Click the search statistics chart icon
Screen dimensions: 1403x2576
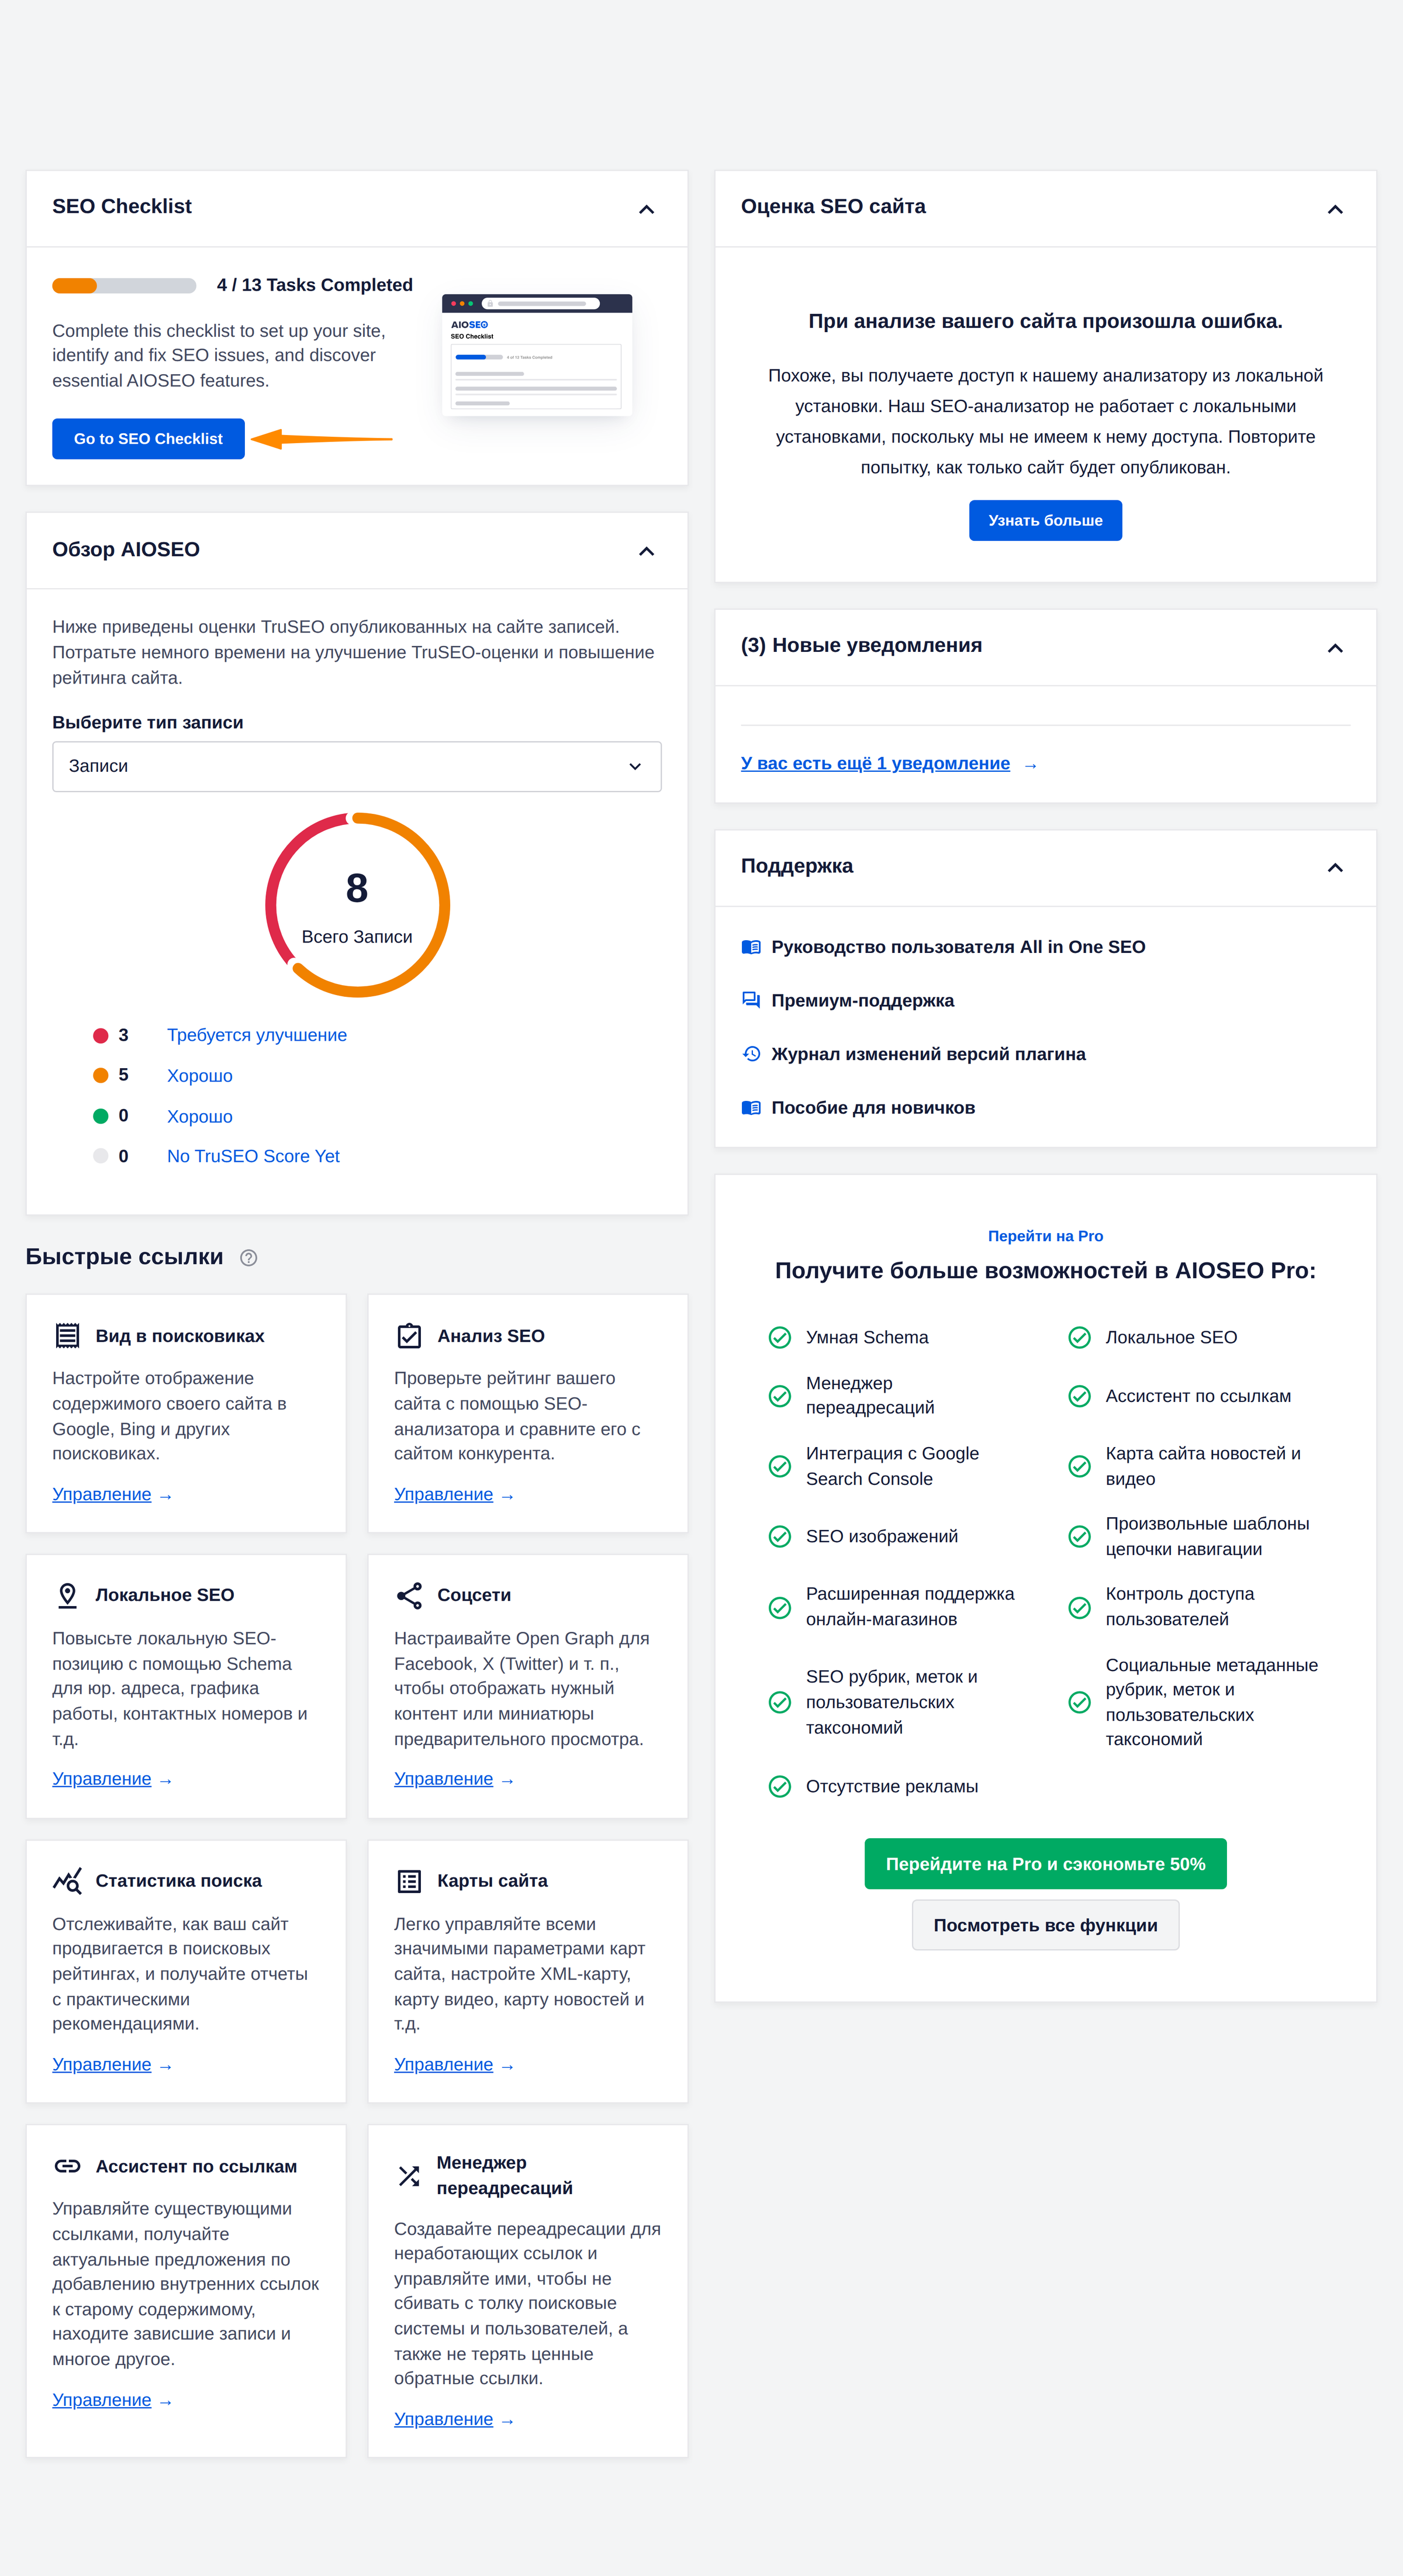point(67,1881)
